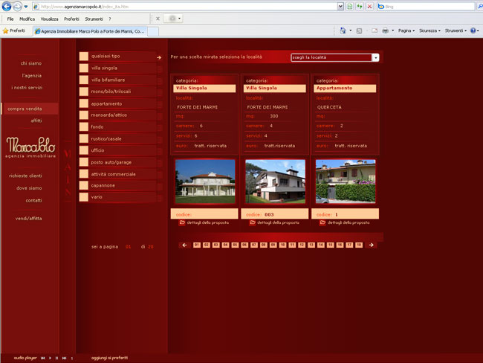Open the 'richieste clienti' link

(x=25, y=176)
